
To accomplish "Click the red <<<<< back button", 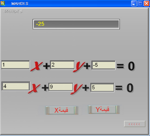I will click(x=135, y=124).
